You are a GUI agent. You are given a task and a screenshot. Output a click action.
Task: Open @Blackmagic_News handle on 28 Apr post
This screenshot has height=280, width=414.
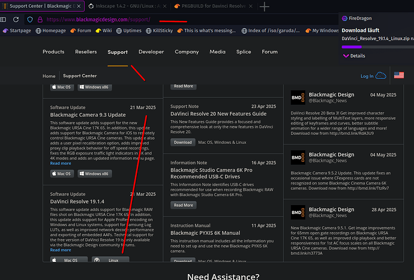tap(328, 216)
